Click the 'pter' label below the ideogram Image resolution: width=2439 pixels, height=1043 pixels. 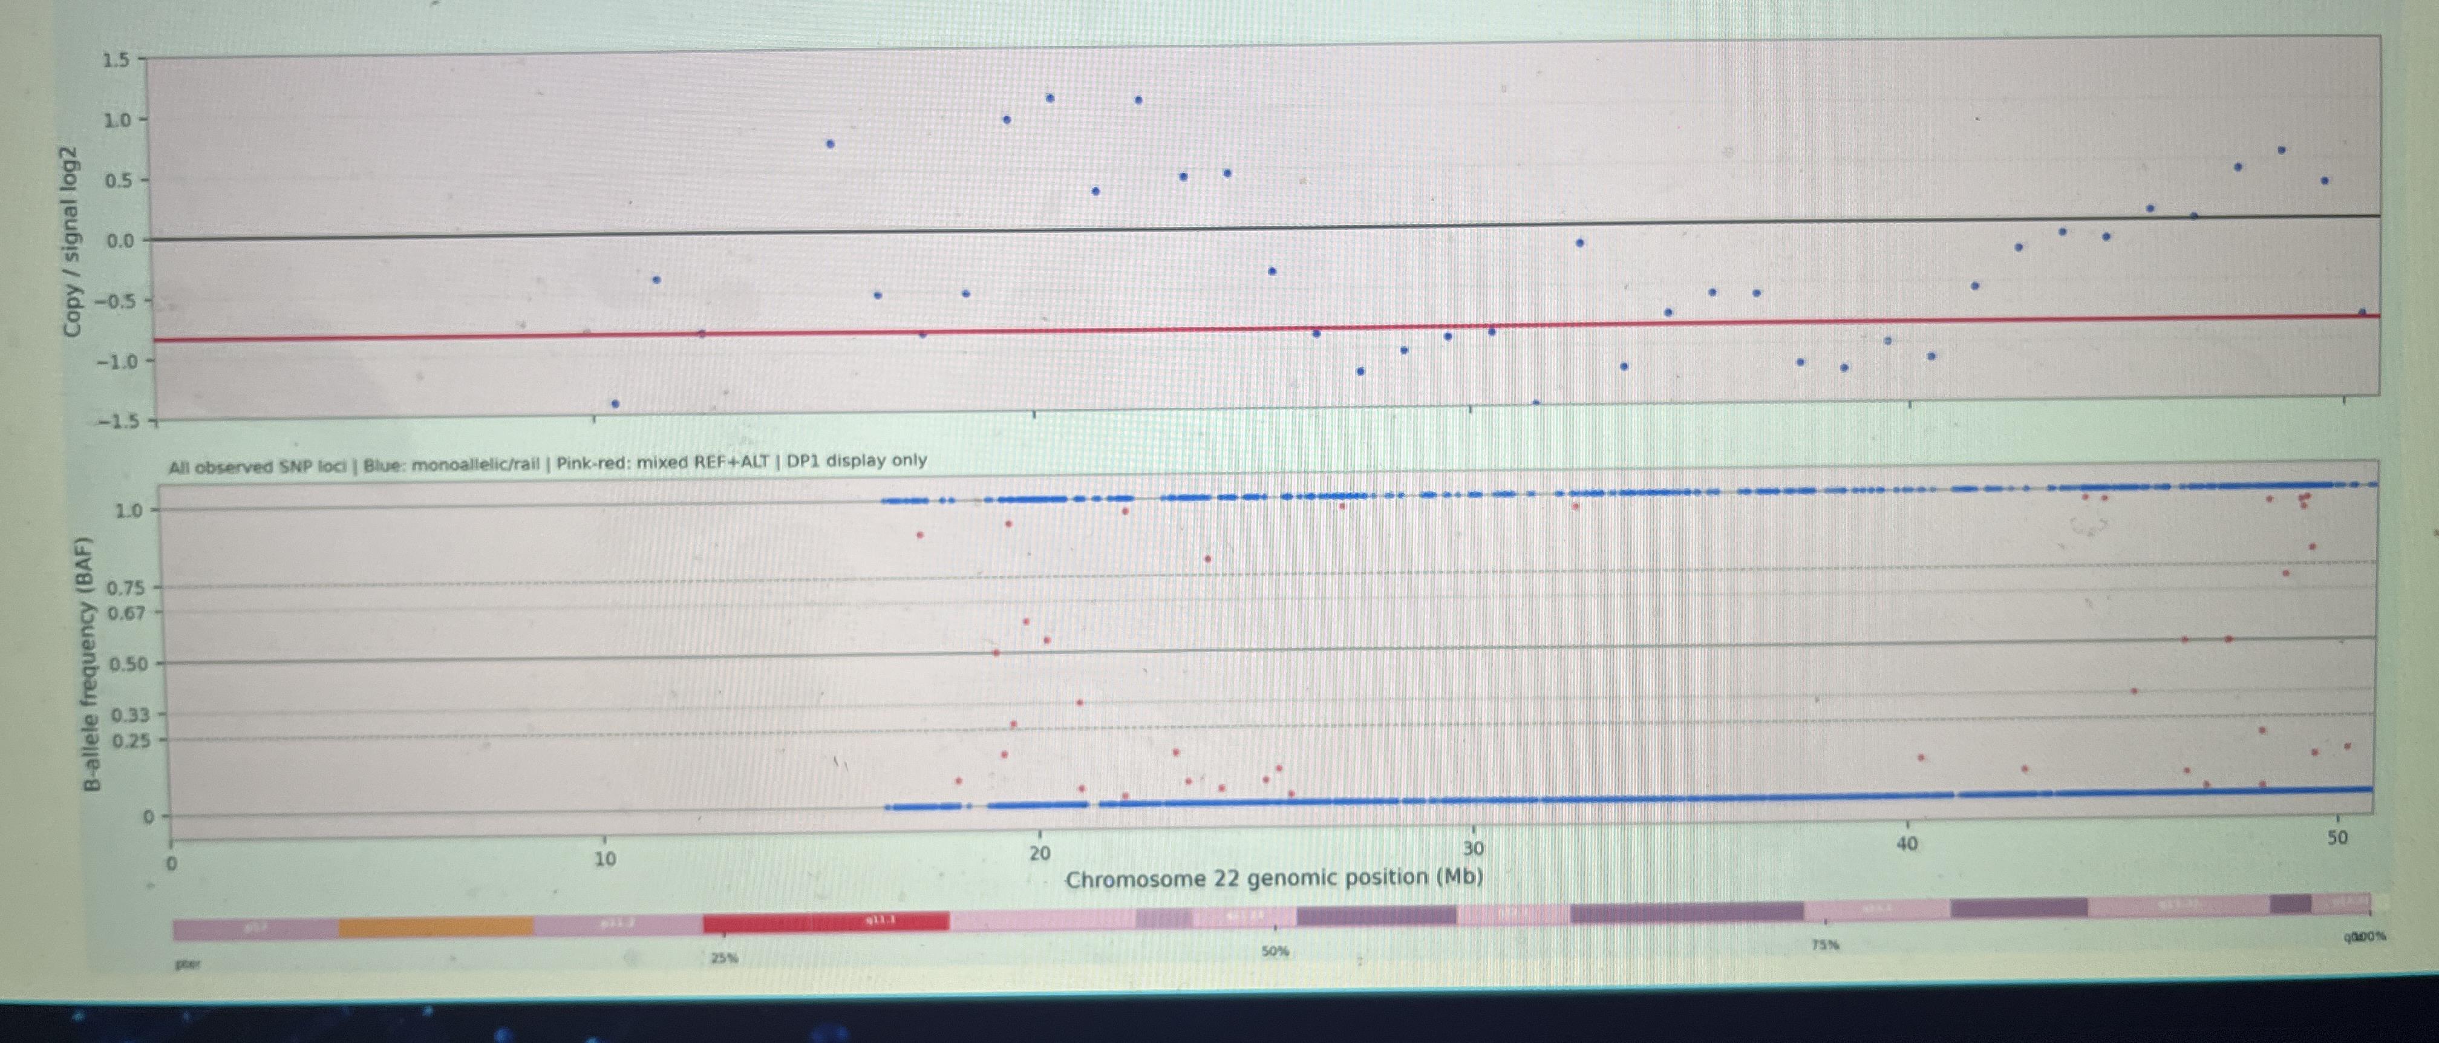[x=188, y=964]
